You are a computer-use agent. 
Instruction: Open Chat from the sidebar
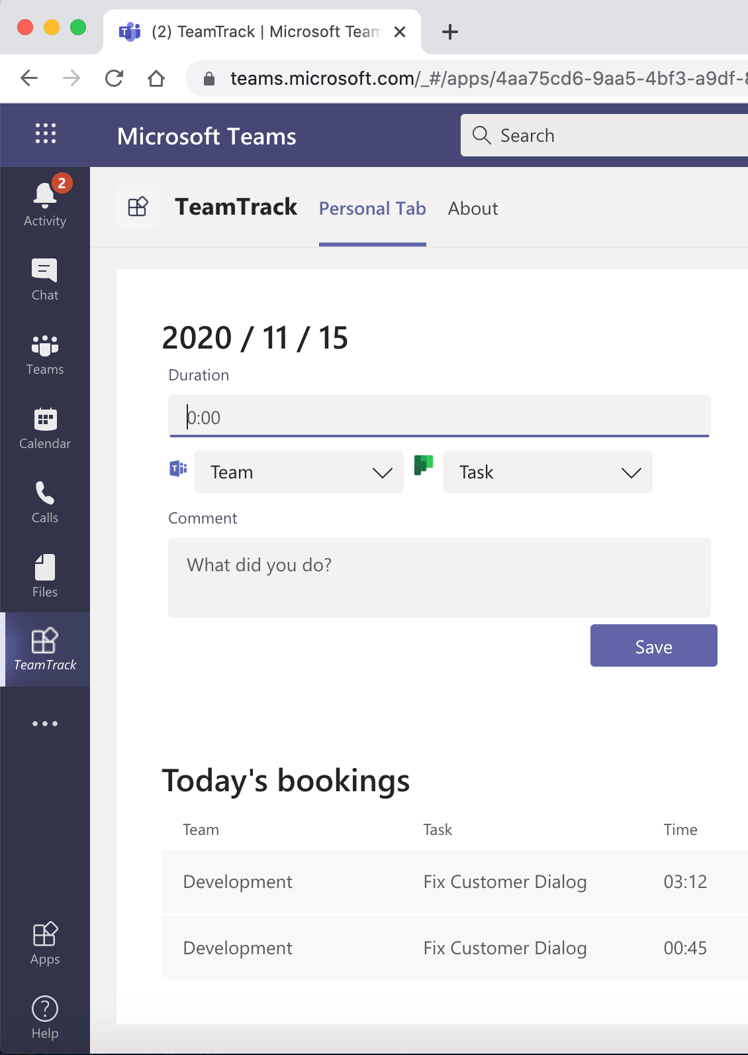pos(45,278)
